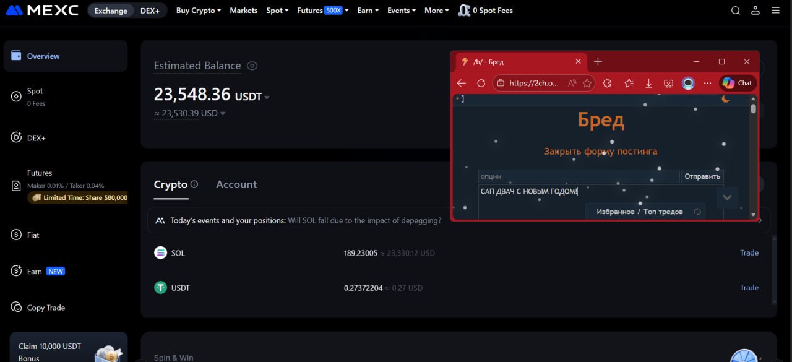Screen dimensions: 792x362
Task: Click the Futures sidebar icon
Action: 16,186
